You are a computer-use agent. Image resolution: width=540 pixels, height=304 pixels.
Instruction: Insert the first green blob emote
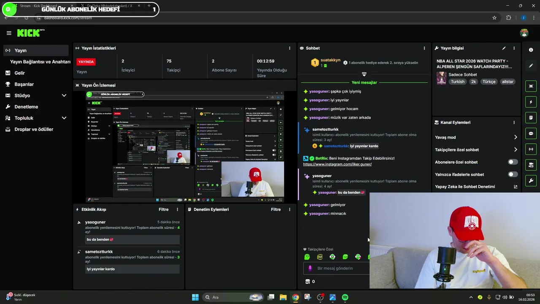[x=307, y=257]
